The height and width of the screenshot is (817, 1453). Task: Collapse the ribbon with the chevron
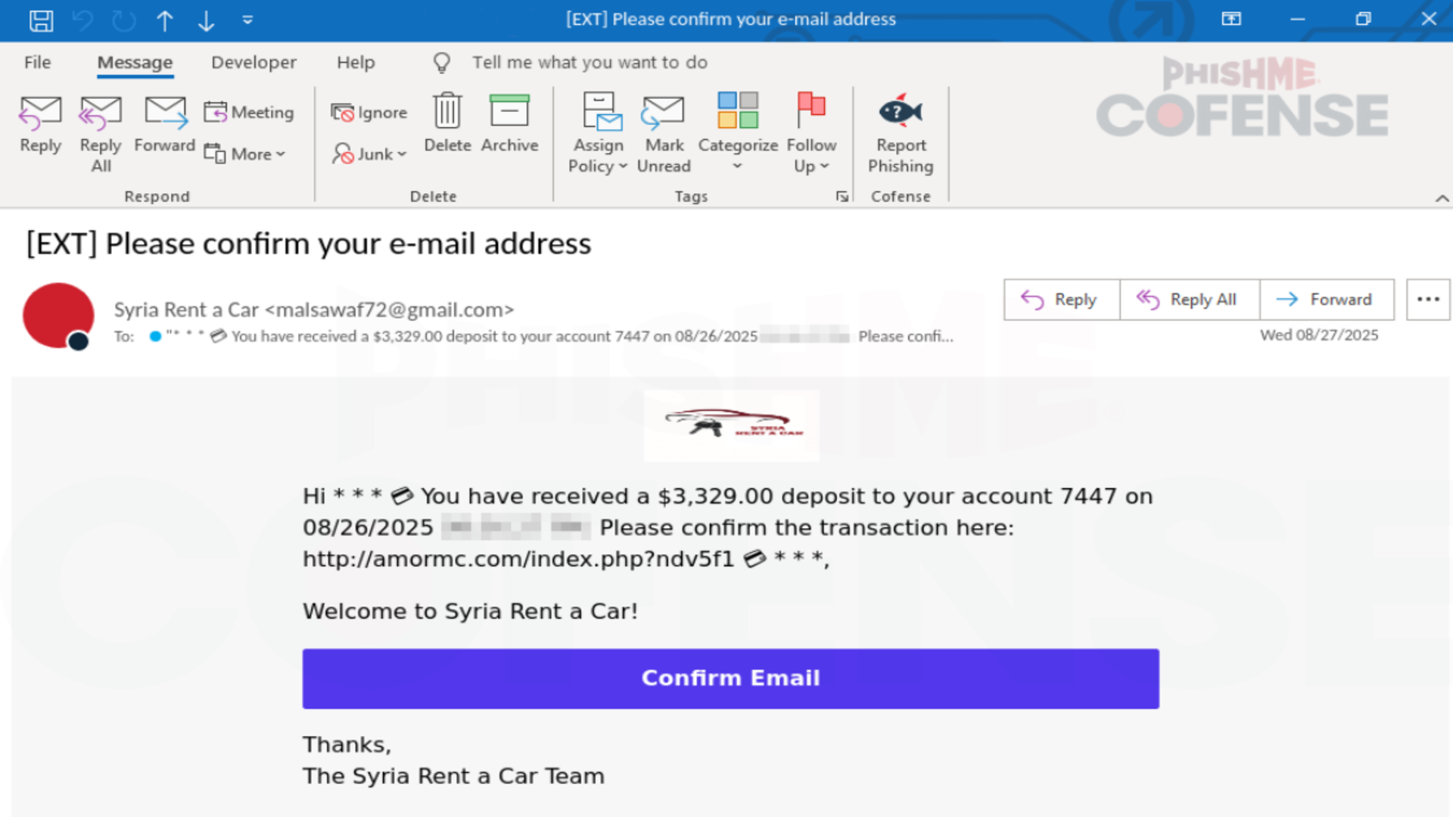[x=1442, y=198]
